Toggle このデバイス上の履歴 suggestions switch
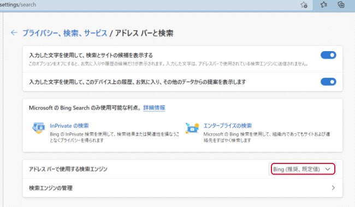Image resolution: width=355 pixels, height=207 pixels. (328, 82)
